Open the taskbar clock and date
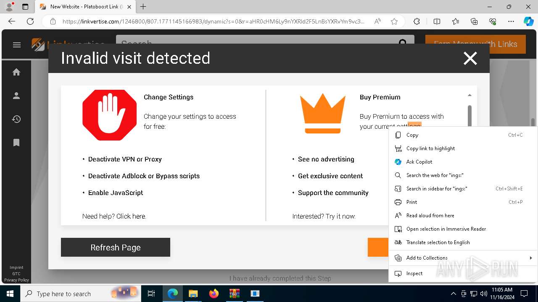 [x=502, y=294]
